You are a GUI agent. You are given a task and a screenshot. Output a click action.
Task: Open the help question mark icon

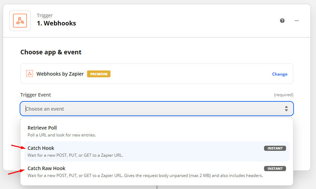point(282,21)
